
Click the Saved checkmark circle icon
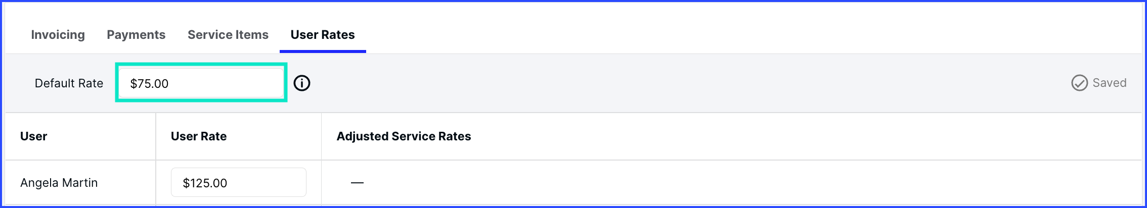(x=1079, y=83)
